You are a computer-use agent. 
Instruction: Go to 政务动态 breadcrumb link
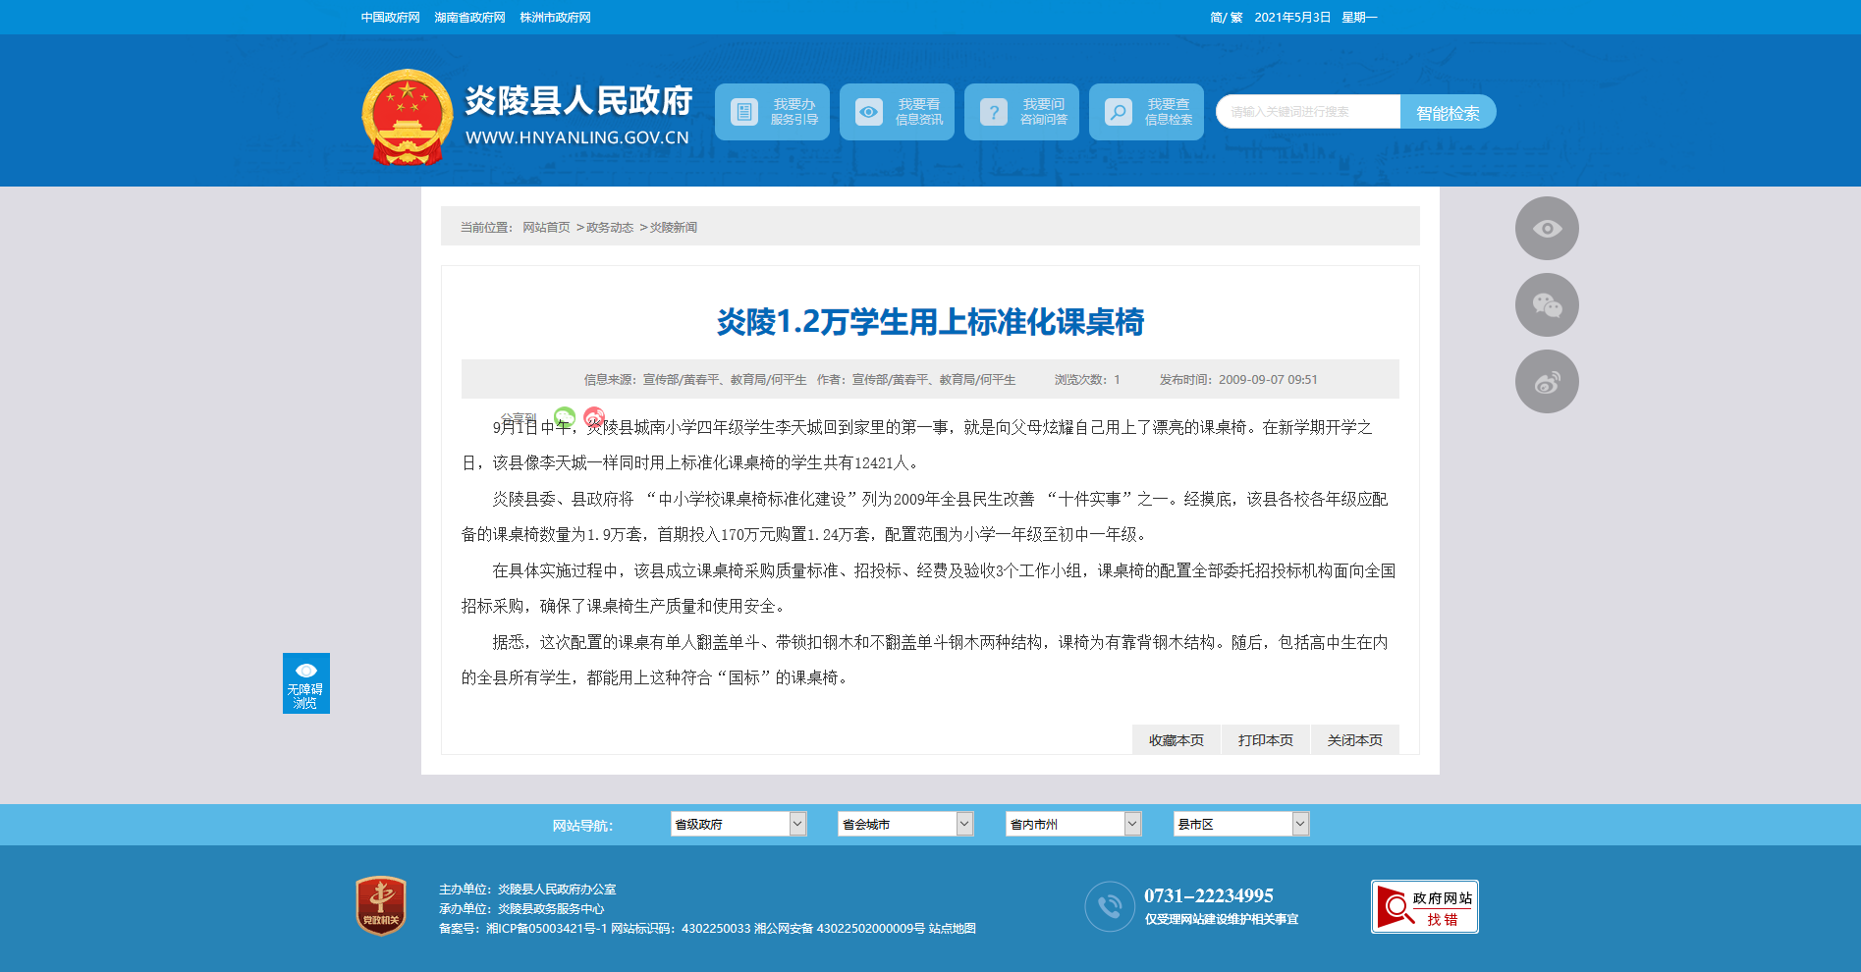tap(610, 228)
